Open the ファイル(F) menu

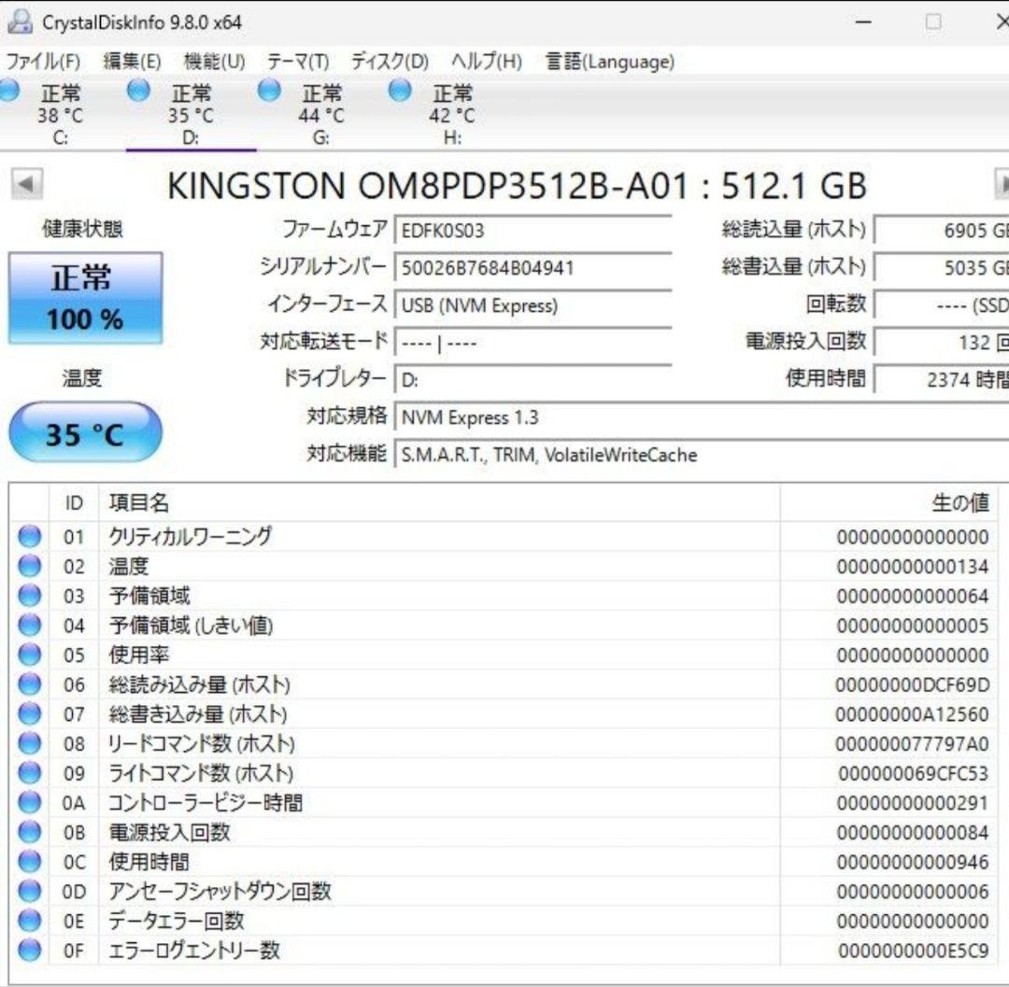coord(43,62)
